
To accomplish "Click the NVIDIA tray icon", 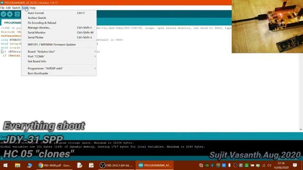I will click(x=207, y=165).
